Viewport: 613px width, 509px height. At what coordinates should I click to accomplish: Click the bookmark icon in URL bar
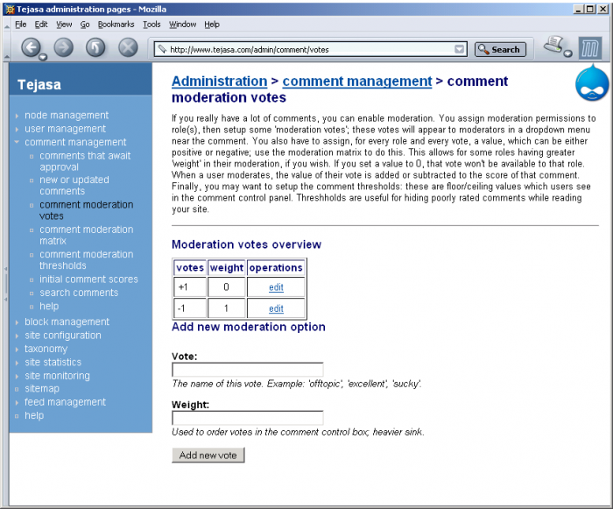161,49
